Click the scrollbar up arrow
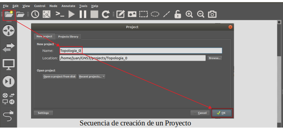This screenshot has width=283, height=129. [x=279, y=22]
